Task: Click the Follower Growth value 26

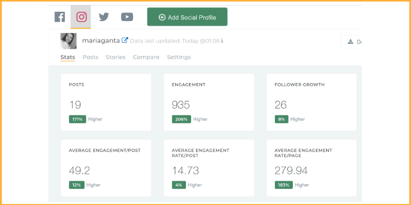Action: tap(281, 105)
